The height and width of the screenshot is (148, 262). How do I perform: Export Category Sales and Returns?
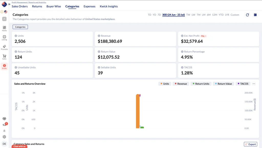pyautogui.click(x=250, y=144)
